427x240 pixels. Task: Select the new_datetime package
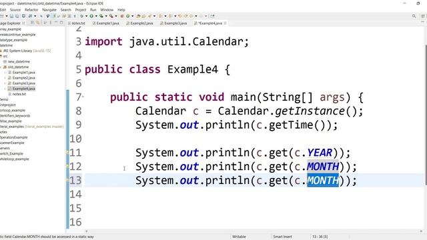coord(19,61)
